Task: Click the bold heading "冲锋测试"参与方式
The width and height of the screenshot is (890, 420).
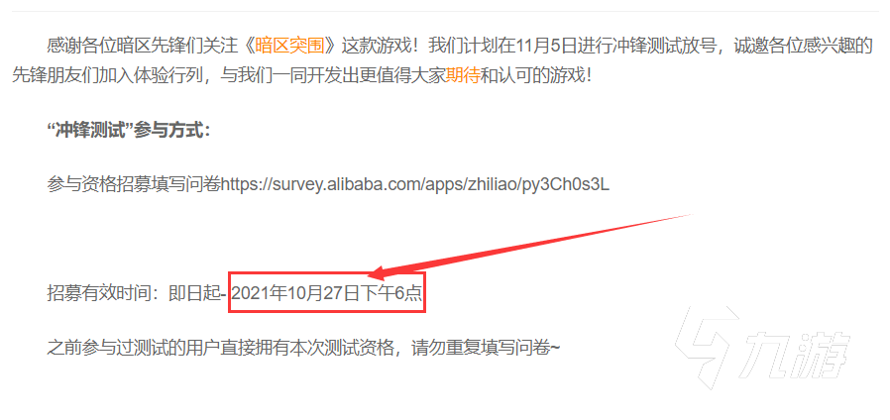Action: coord(129,131)
